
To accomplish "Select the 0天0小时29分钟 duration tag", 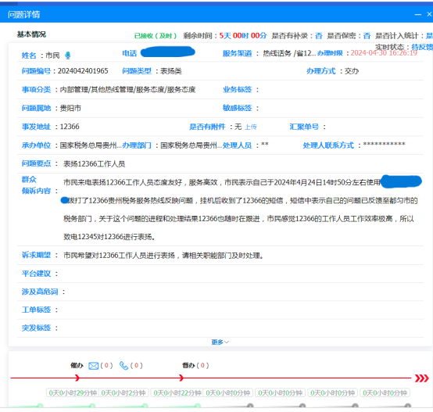I will pyautogui.click(x=73, y=393).
